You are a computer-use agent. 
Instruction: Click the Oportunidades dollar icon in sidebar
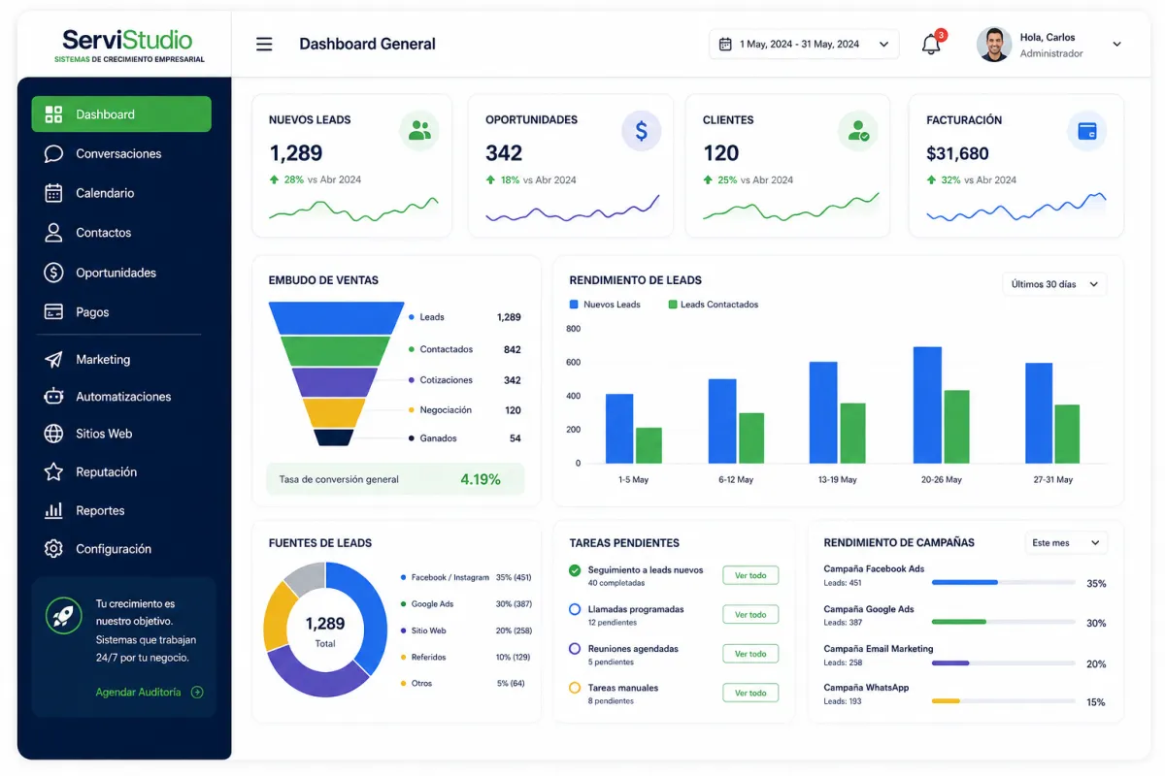(54, 273)
